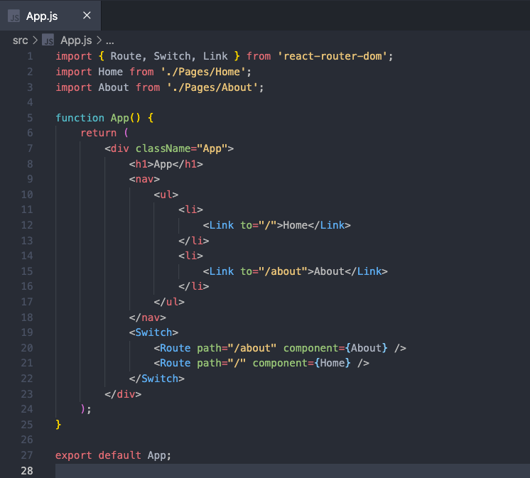
Task: Click the opening ul tag
Action: point(166,195)
